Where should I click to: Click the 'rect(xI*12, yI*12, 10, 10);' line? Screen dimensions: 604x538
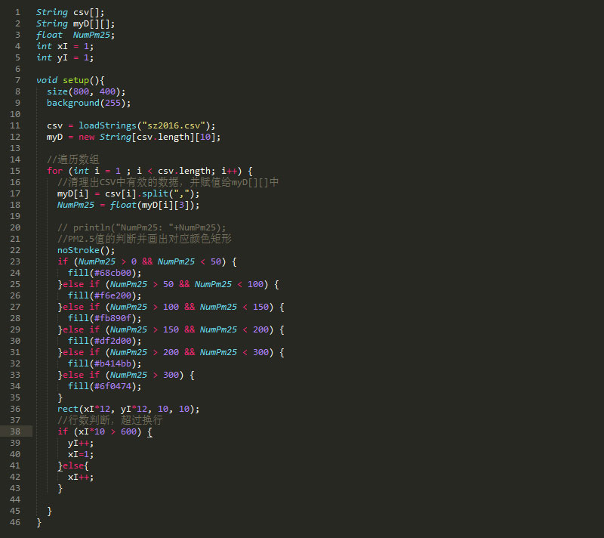(x=128, y=409)
